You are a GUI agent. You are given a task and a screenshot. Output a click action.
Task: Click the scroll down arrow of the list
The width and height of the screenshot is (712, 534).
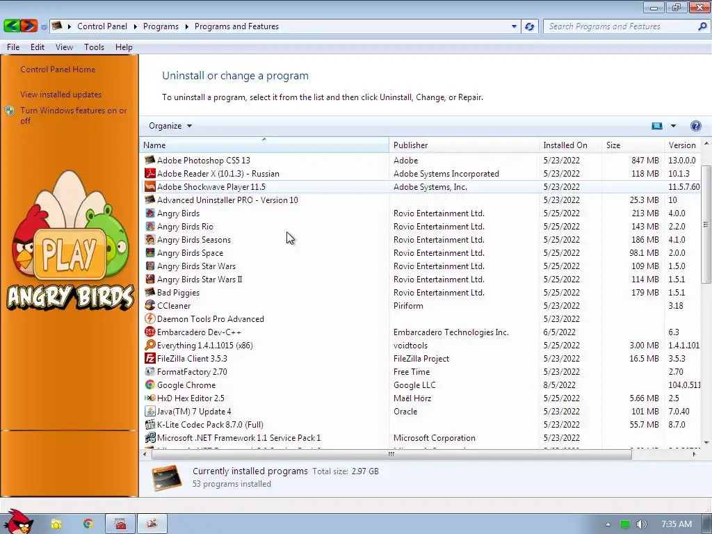706,443
